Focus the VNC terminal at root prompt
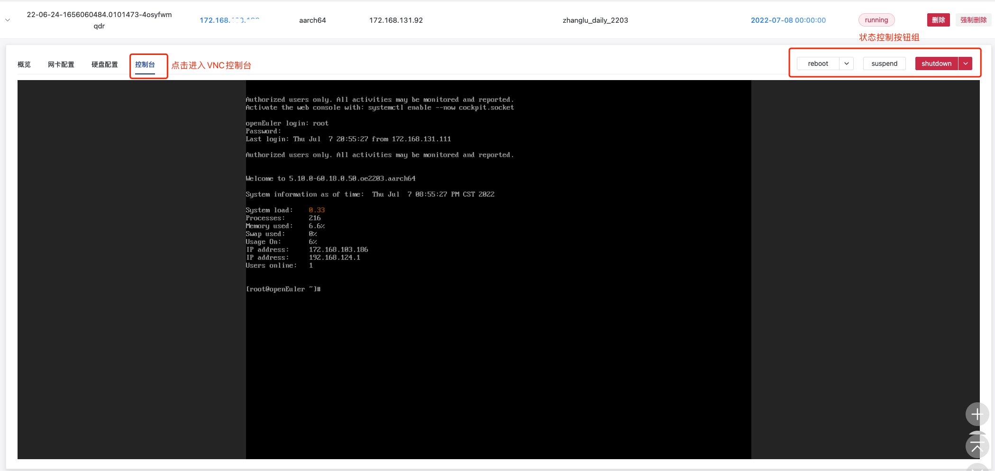Screen dimensions: 995x471 [498, 289]
